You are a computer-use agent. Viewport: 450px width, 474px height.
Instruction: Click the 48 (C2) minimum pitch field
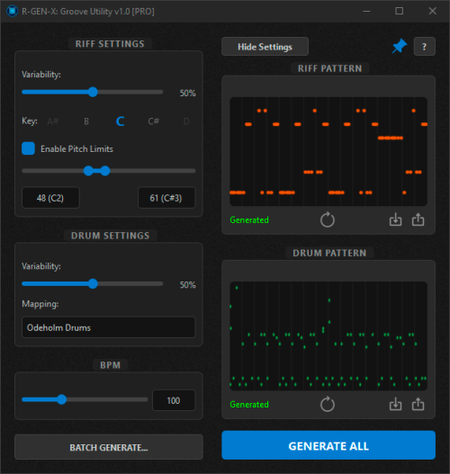(50, 198)
